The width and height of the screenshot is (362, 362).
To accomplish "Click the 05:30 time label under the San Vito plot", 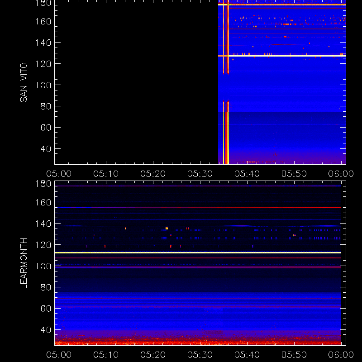I will coord(200,174).
